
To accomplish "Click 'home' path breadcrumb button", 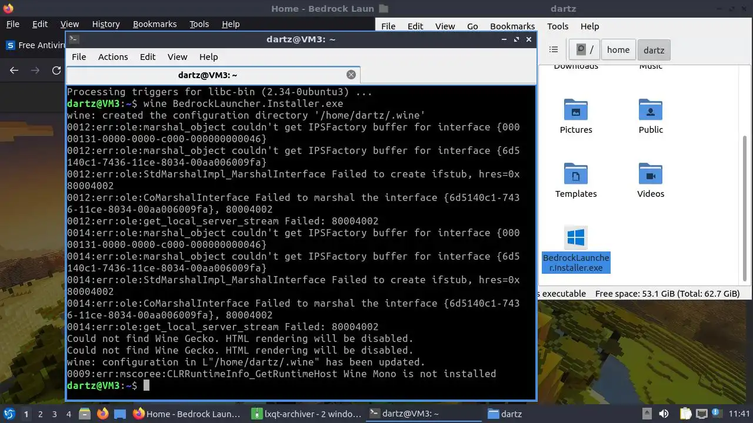I will (x=618, y=50).
